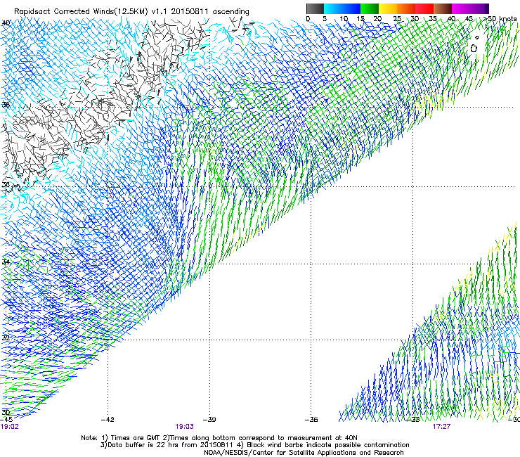Click the 'Data buffer is 22 hrs' note line

[x=254, y=445]
